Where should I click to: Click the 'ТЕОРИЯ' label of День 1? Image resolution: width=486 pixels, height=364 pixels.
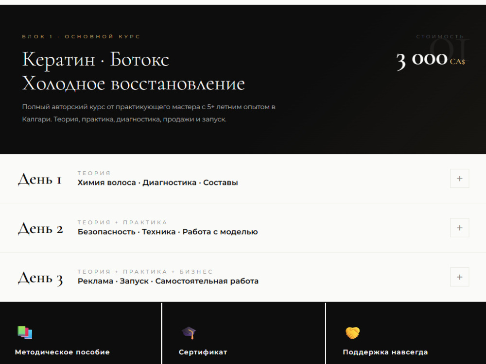pyautogui.click(x=94, y=173)
